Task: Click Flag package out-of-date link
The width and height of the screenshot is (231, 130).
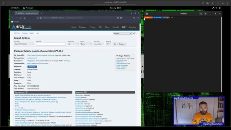Action: [123, 64]
